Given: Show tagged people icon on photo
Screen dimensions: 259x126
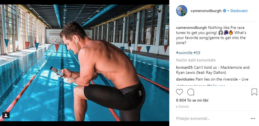Looking at the screenshot, I should (6, 115).
